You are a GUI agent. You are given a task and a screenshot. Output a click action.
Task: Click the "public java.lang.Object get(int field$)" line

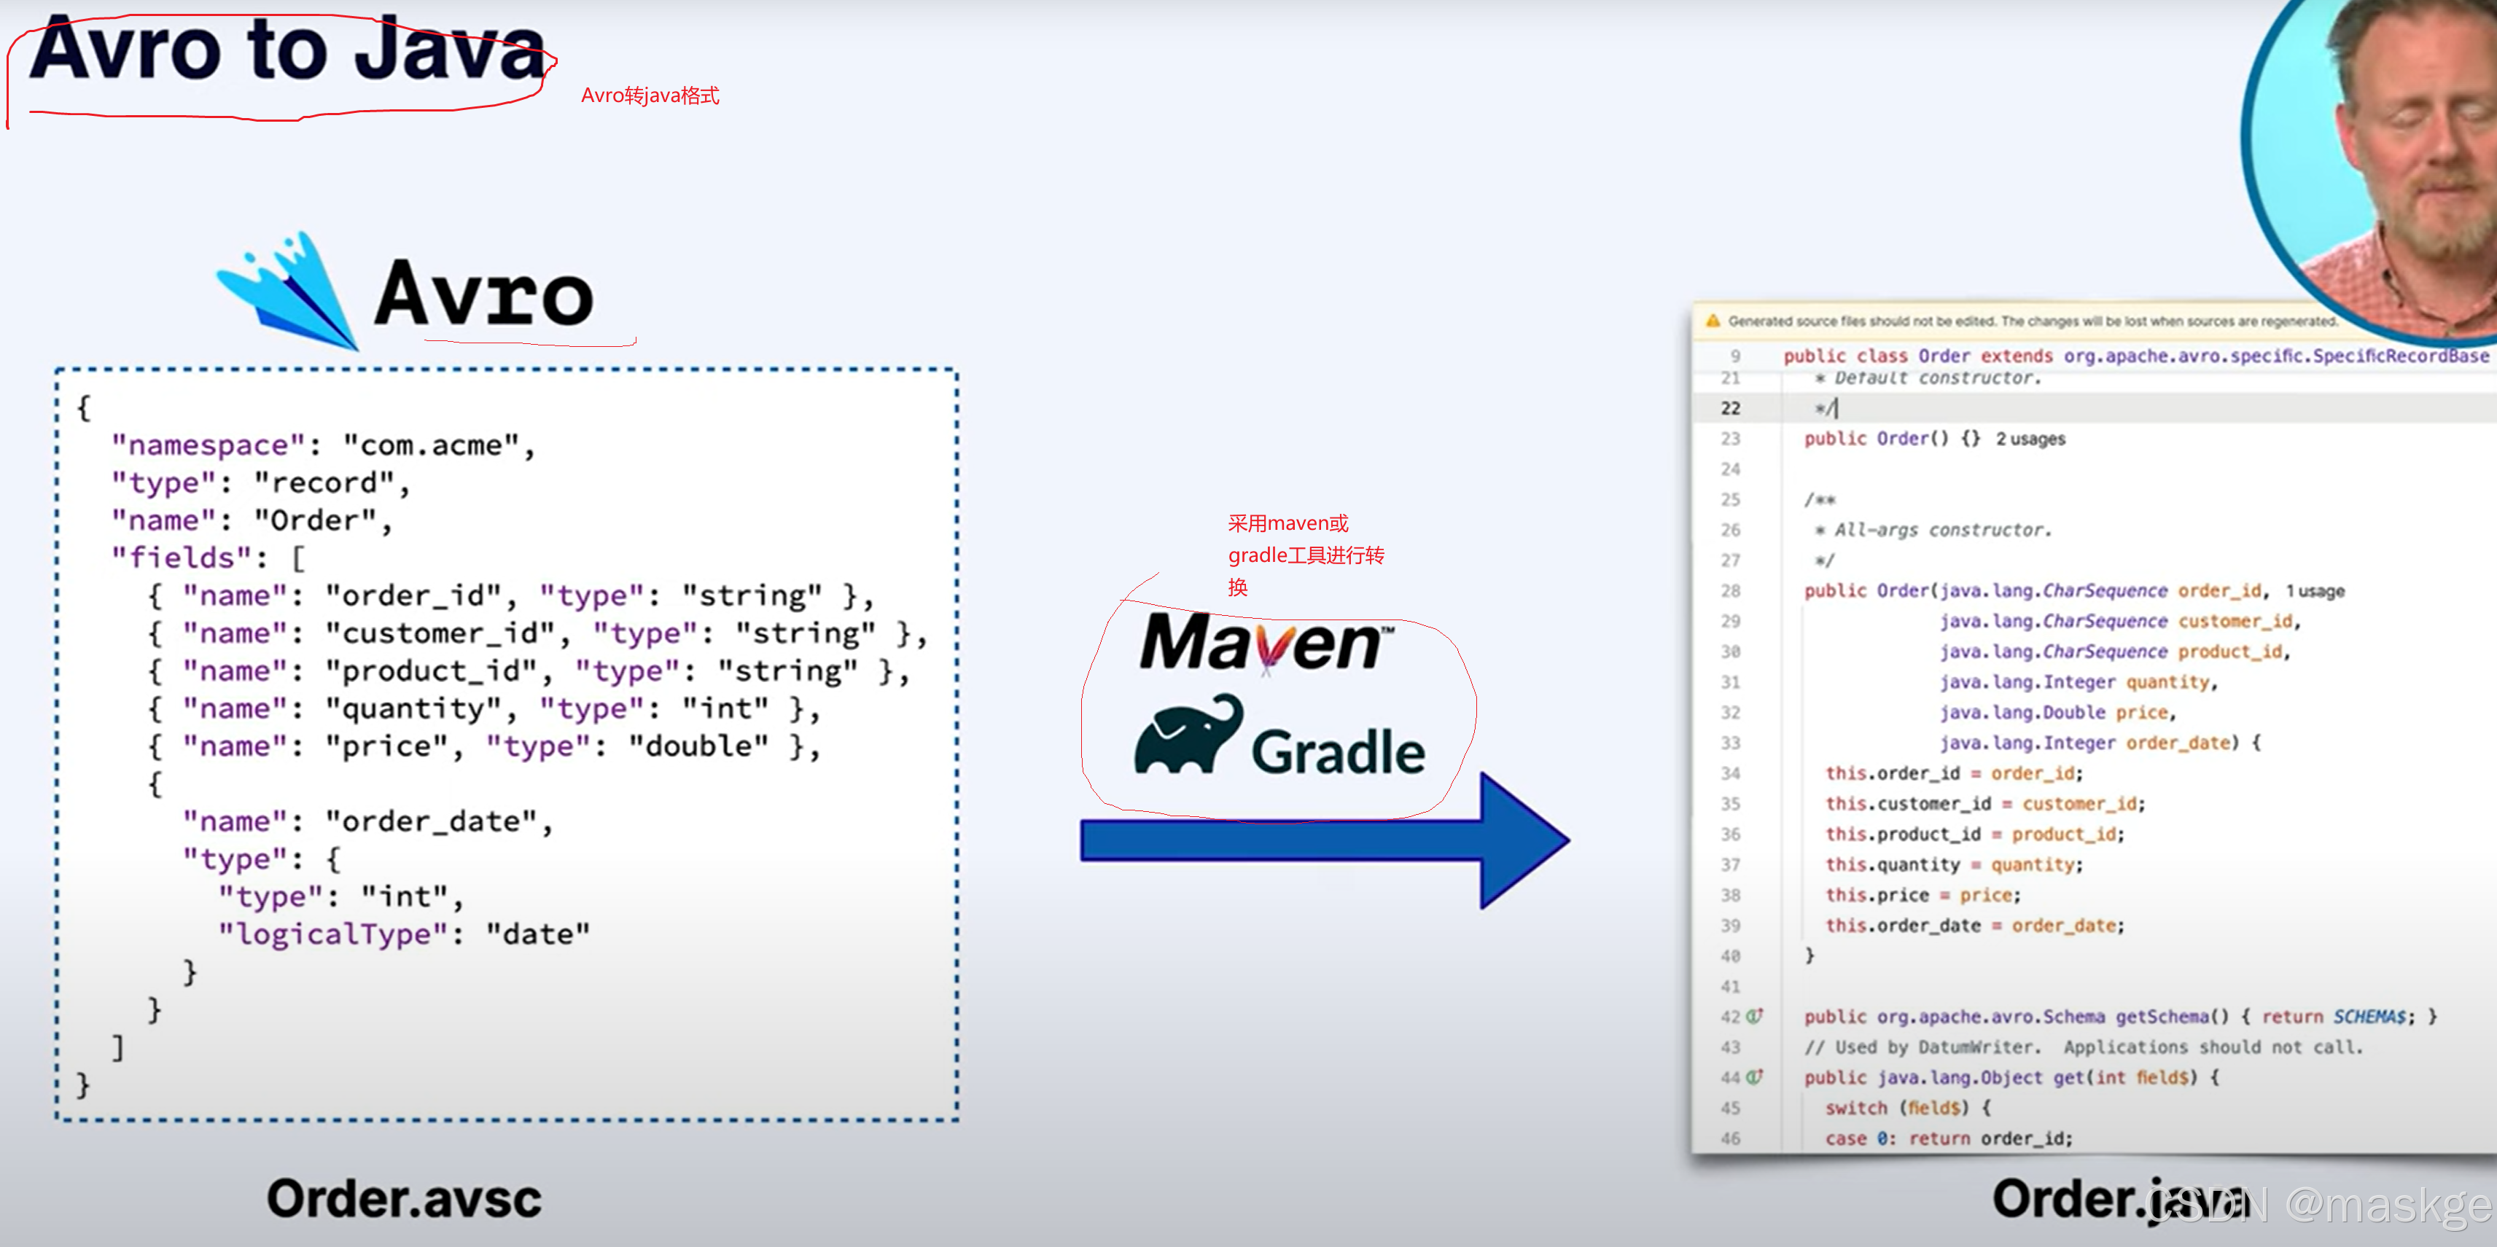2012,1077
